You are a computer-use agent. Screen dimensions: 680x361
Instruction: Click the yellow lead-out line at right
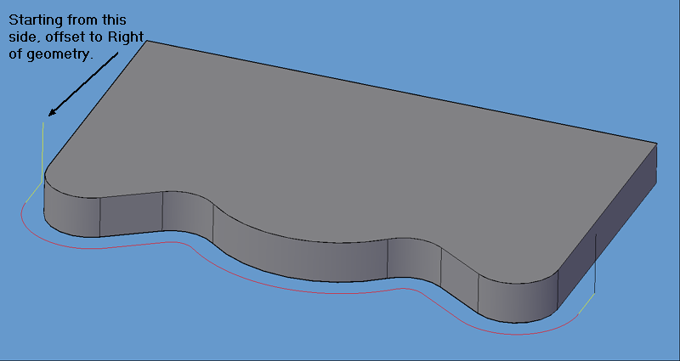pos(586,305)
